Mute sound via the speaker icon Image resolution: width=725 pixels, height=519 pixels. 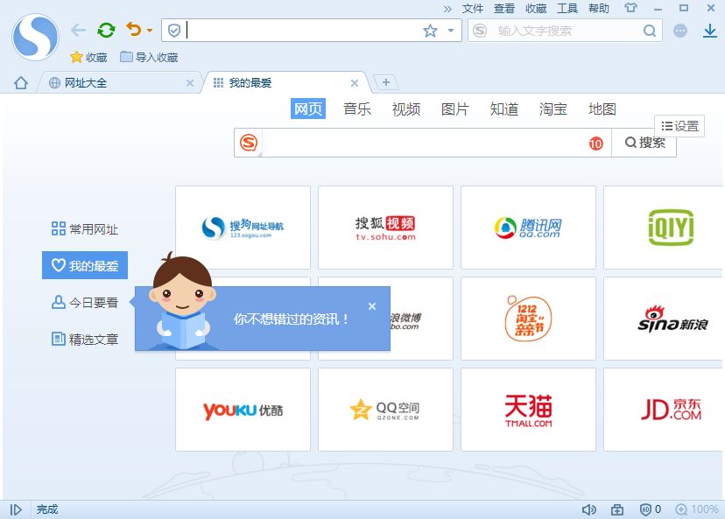pos(589,508)
